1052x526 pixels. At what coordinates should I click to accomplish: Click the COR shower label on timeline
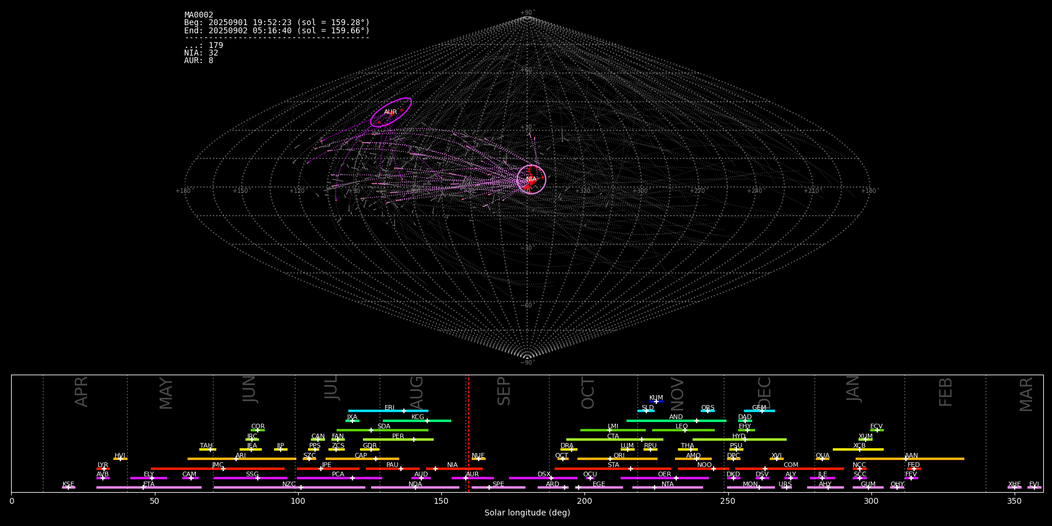pyautogui.click(x=258, y=426)
